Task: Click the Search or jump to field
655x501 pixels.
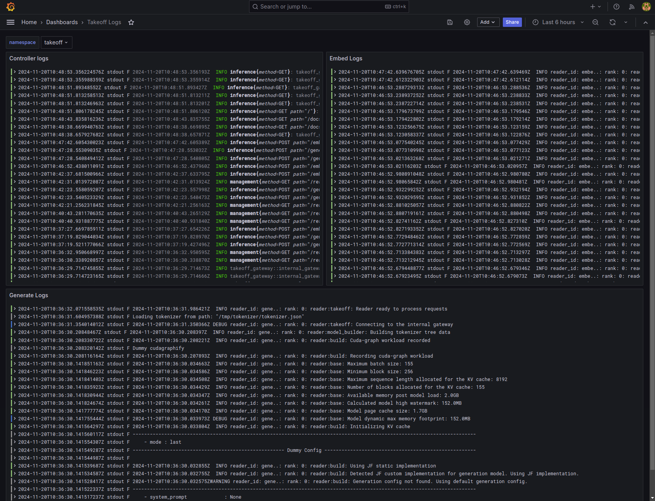Action: (329, 7)
